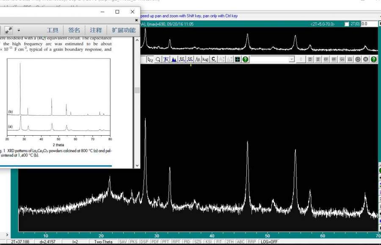
Task: Click the horizontal expand arrows icon
Action: (x=326, y=59)
